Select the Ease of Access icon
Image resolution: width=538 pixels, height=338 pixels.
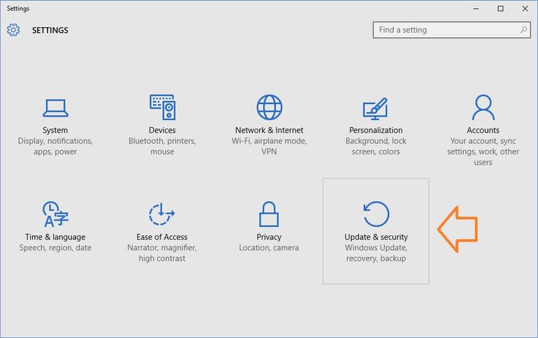[x=162, y=214]
